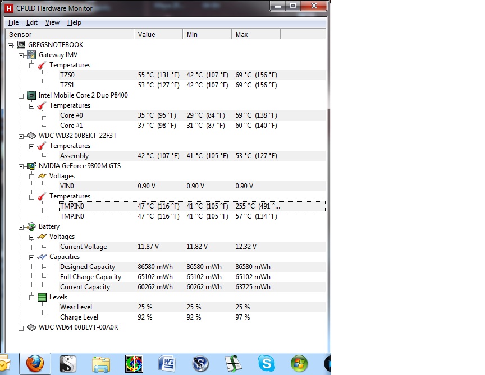The image size is (485, 375).
Task: Click the 12.32 V max voltage value
Action: [x=246, y=247]
